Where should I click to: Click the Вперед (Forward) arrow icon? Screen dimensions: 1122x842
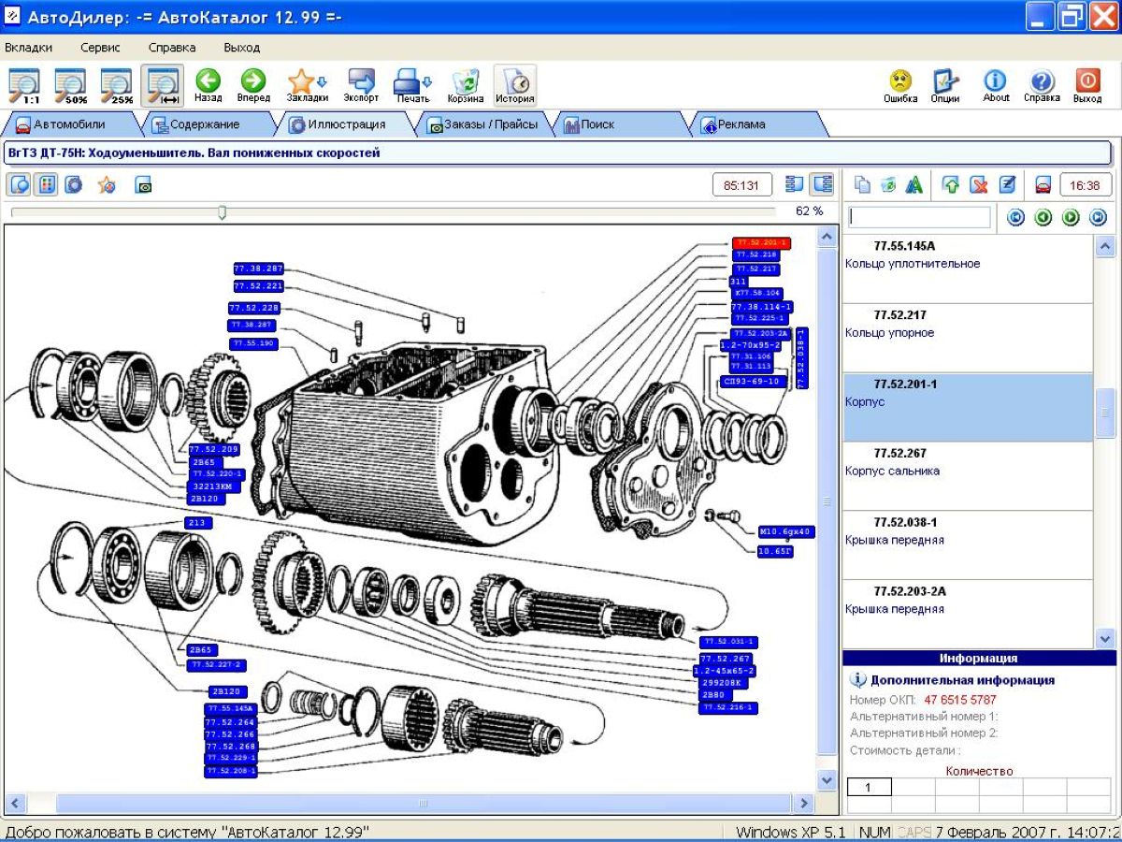(253, 81)
